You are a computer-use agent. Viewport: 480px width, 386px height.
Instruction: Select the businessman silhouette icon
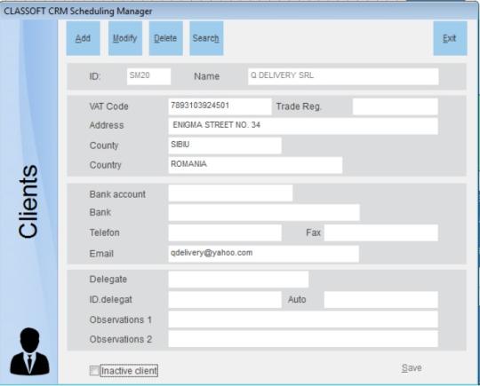(29, 351)
